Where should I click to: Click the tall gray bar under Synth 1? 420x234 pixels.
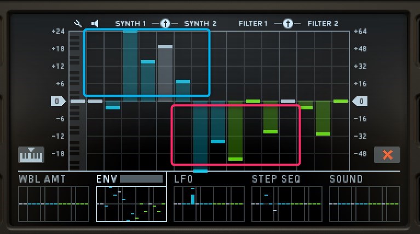[165, 73]
